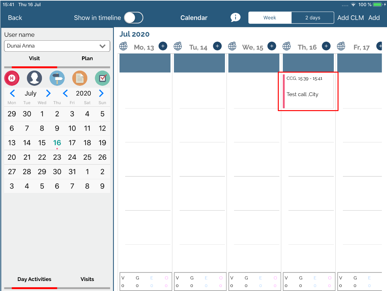Tap the info speech bubble icon
The height and width of the screenshot is (291, 387).
click(235, 18)
